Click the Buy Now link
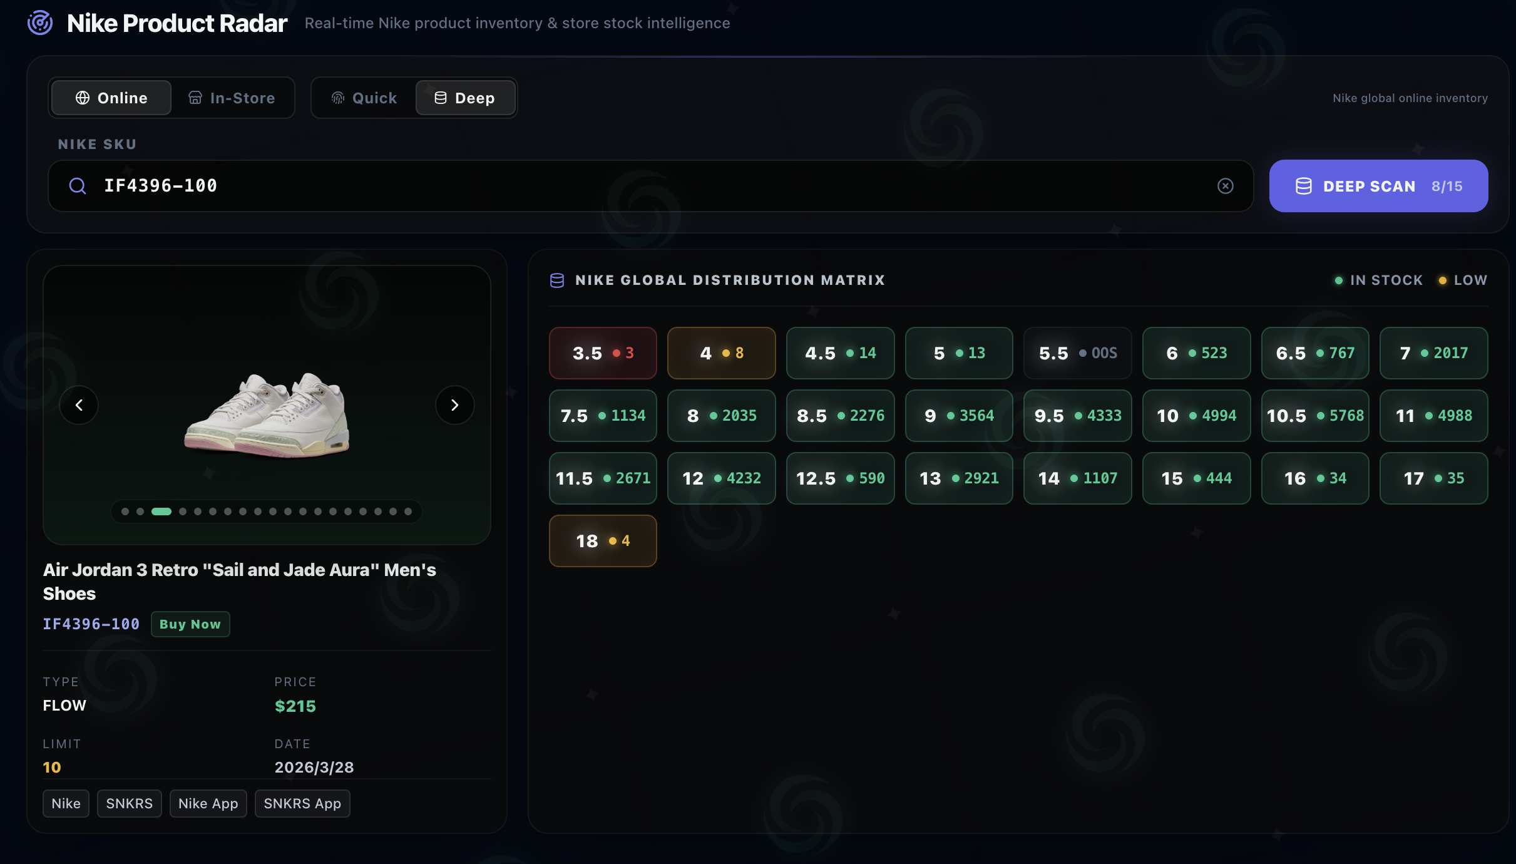 [x=190, y=624]
